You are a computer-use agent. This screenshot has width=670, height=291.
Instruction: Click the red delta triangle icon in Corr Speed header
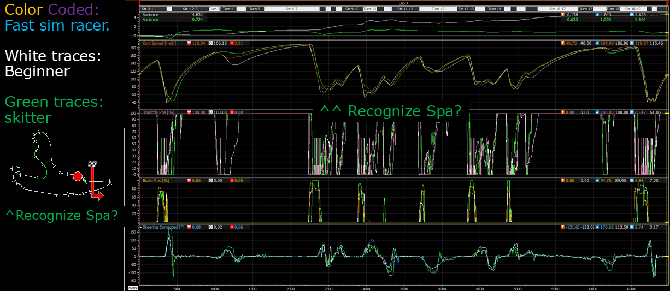[x=232, y=43]
